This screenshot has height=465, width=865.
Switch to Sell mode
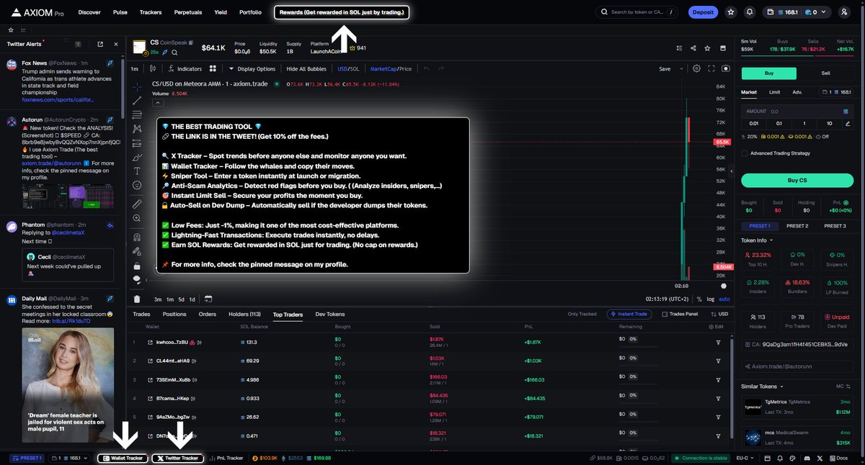(x=825, y=73)
